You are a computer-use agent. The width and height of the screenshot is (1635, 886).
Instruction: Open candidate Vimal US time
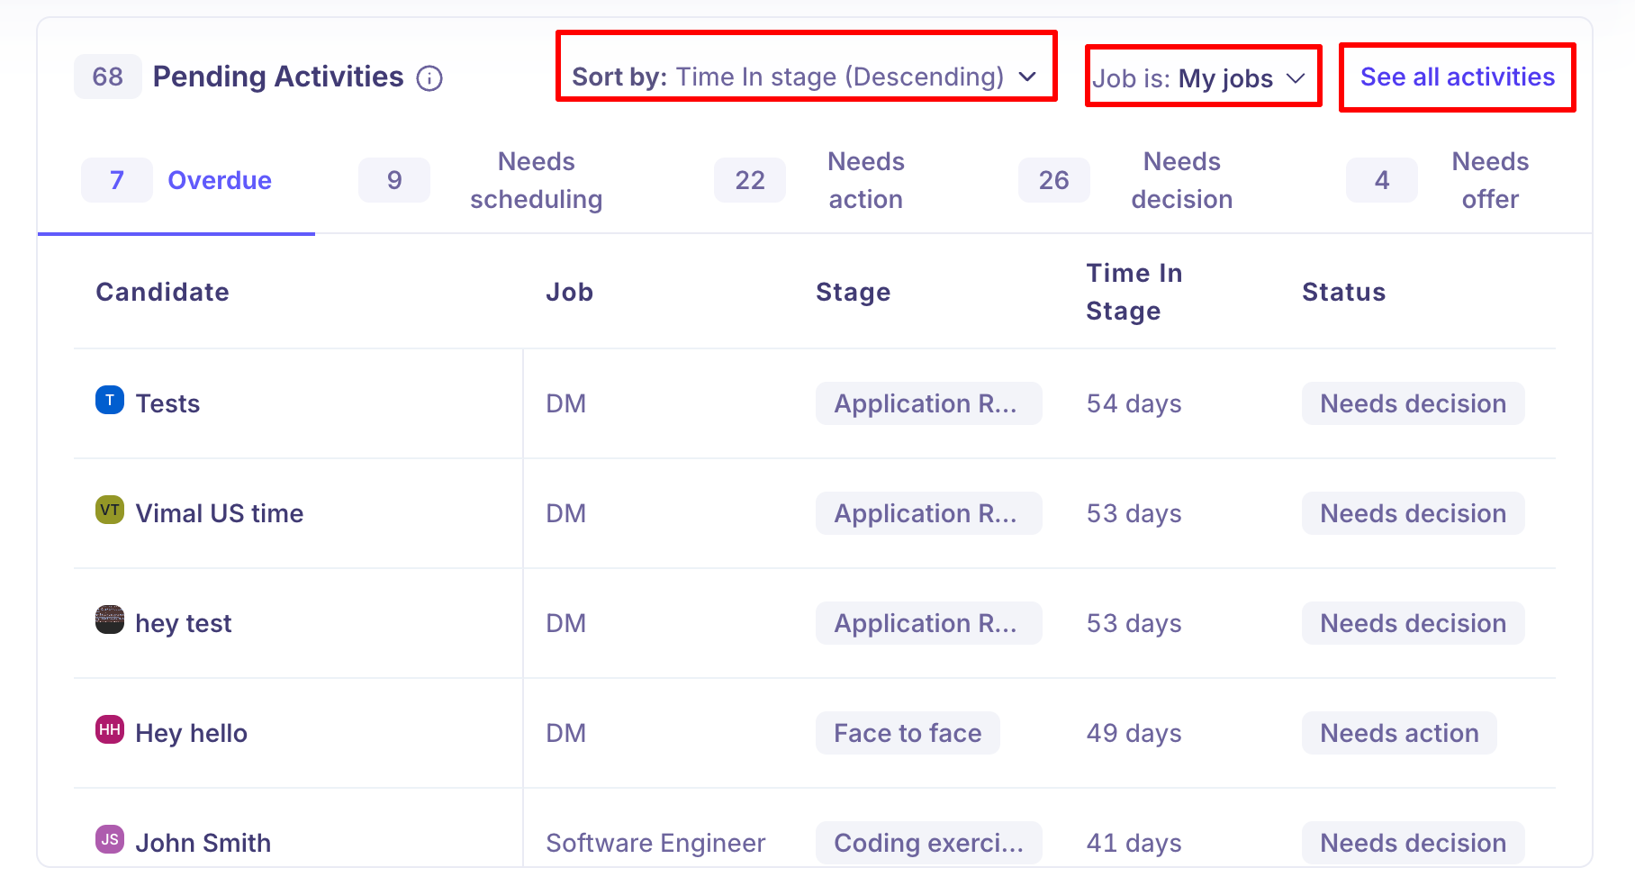(x=219, y=513)
